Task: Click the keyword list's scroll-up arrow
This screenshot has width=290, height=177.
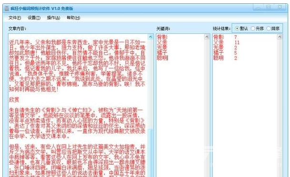Action: pyautogui.click(x=207, y=37)
